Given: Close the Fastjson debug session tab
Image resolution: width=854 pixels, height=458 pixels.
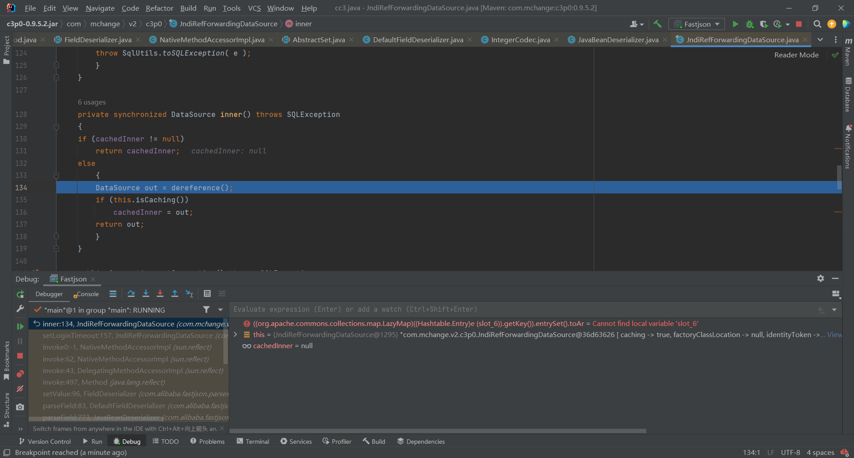Looking at the screenshot, I should 93,279.
